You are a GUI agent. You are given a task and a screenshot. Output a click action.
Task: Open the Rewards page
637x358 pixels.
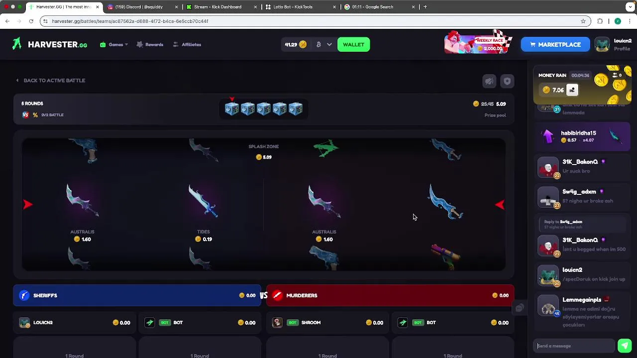[x=150, y=45]
